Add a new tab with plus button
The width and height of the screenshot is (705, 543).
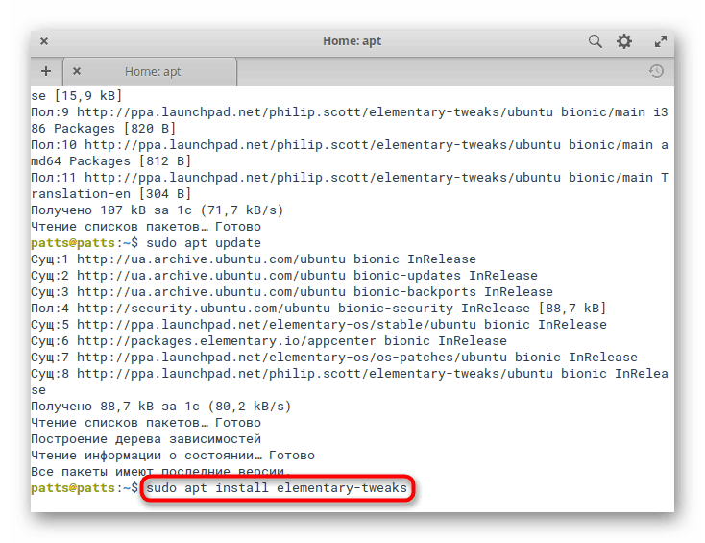click(46, 71)
